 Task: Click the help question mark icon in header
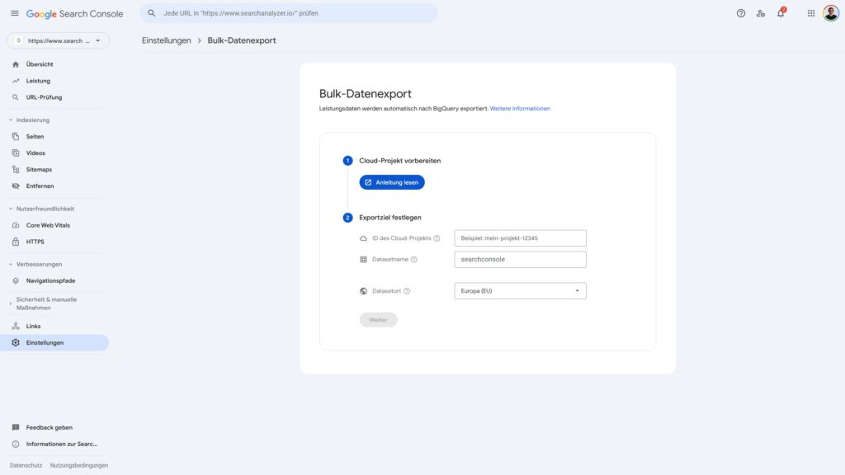pos(740,13)
